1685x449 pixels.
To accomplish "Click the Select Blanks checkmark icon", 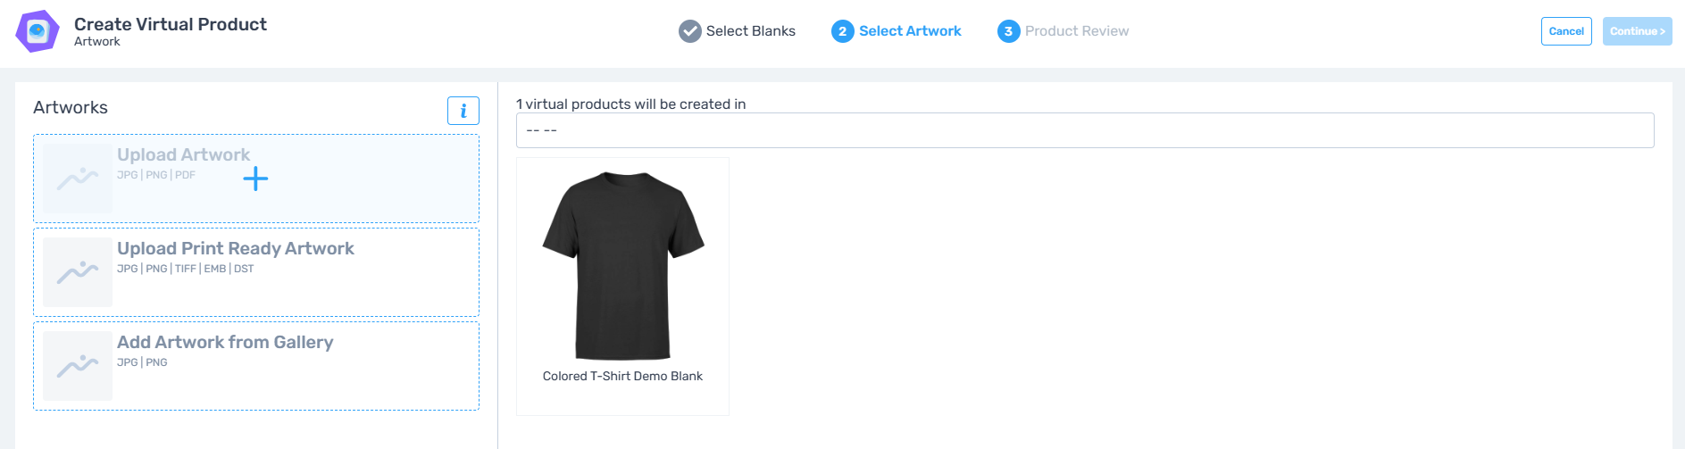I will (689, 31).
